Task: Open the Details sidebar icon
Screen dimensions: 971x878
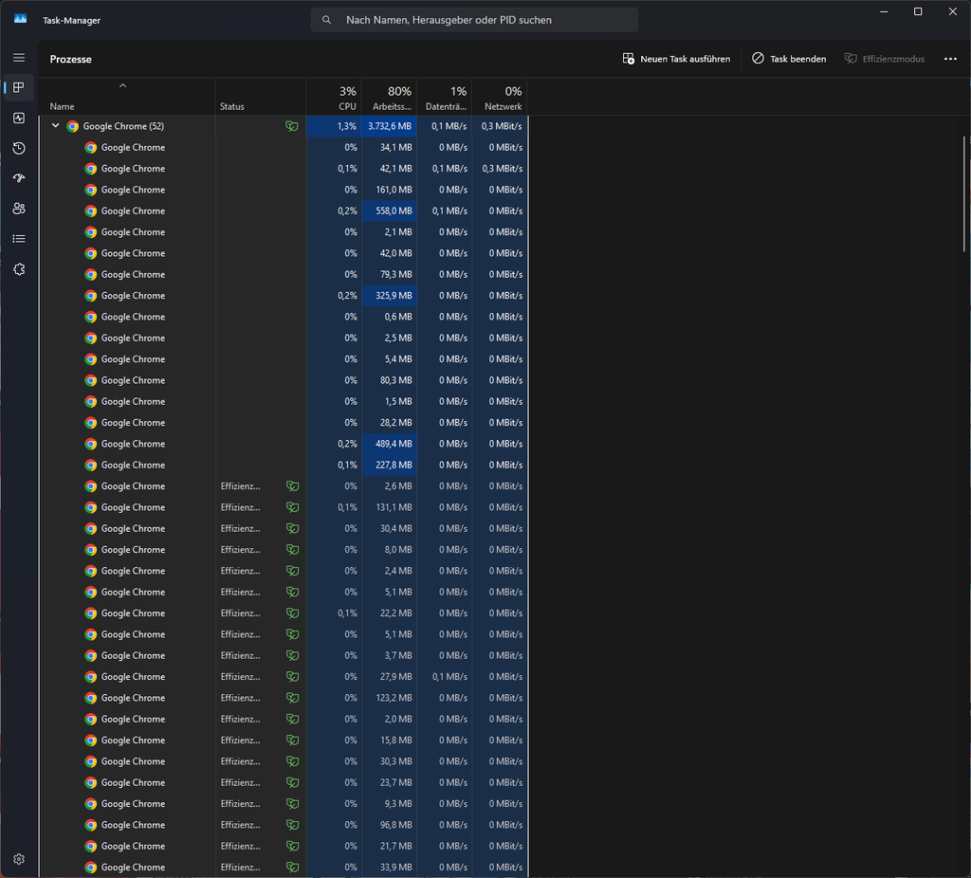Action: pyautogui.click(x=19, y=239)
